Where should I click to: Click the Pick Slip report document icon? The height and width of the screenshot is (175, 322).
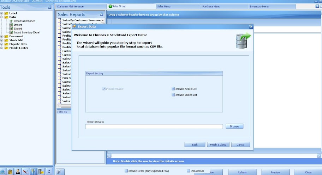[x=60, y=78]
